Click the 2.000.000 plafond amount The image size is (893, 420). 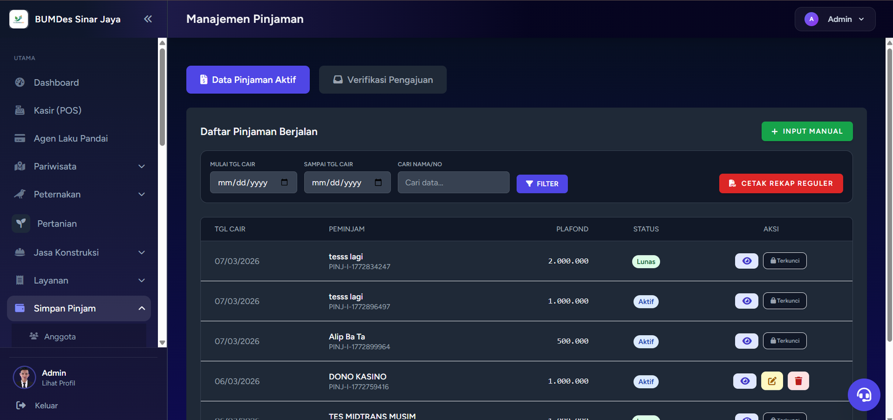coord(568,261)
